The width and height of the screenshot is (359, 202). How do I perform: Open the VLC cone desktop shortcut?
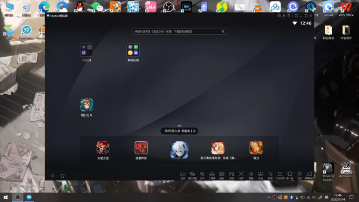point(257,7)
